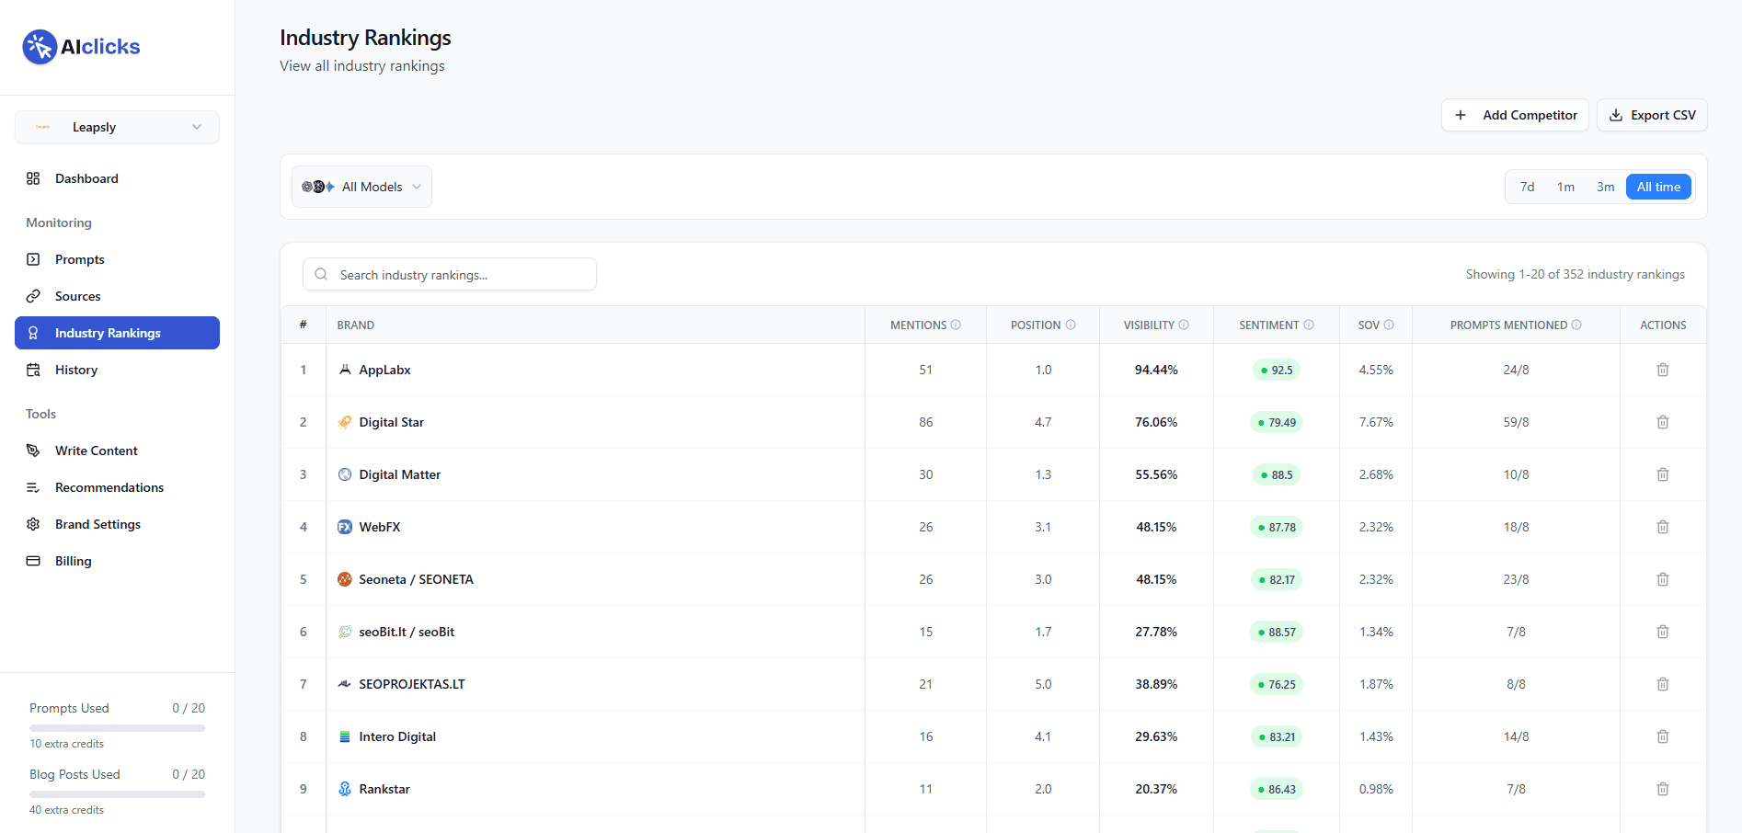Click the WebFX brand name
1742x833 pixels.
coord(380,527)
